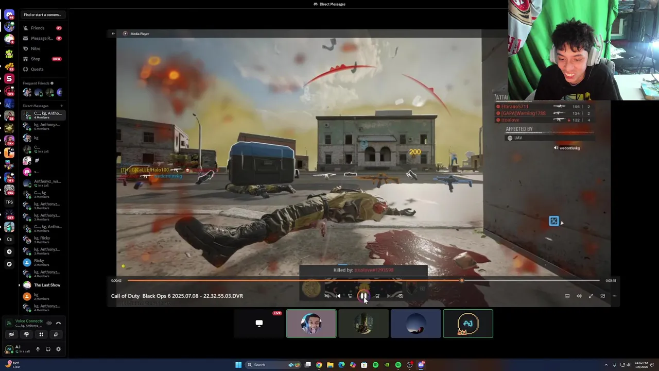
Task: Open taskbar clock showing 11:52 PM
Action: click(x=641, y=365)
